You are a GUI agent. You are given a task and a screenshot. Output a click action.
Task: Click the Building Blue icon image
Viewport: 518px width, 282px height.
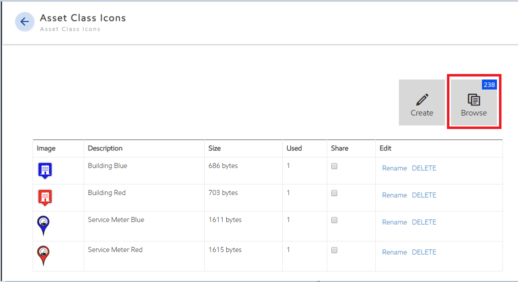(x=45, y=170)
